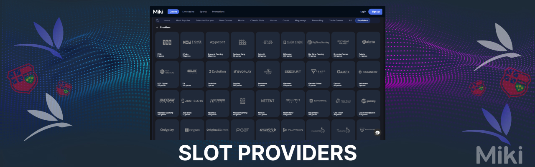Open the Playson provider card
The image size is (535, 167).
pyautogui.click(x=293, y=130)
